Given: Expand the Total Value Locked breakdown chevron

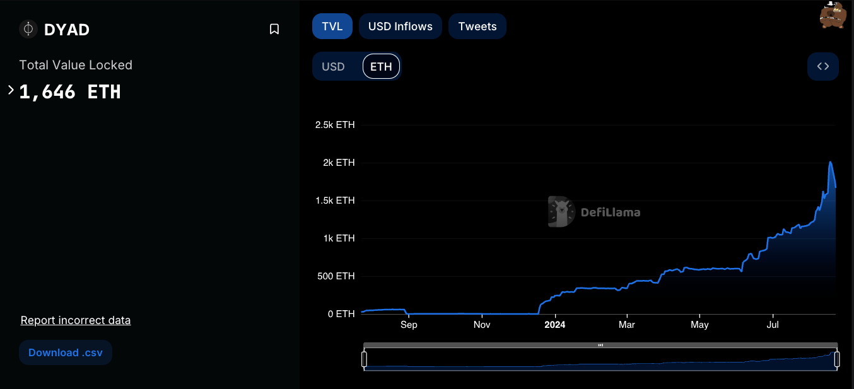Looking at the screenshot, I should click(x=11, y=90).
